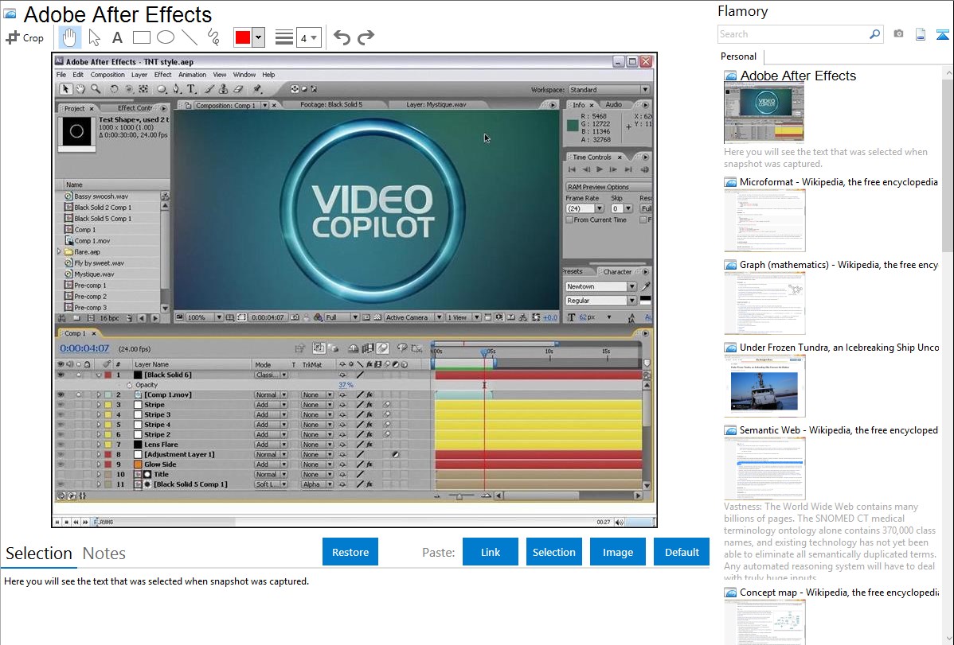Screen dimensions: 954x645
Task: Select the Flamory hand pan tool
Action: tap(69, 37)
